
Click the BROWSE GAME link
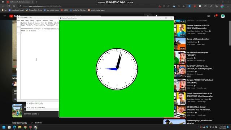coord(31,114)
